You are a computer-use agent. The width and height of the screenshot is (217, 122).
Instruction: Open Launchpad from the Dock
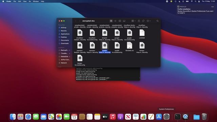[x=20, y=117]
